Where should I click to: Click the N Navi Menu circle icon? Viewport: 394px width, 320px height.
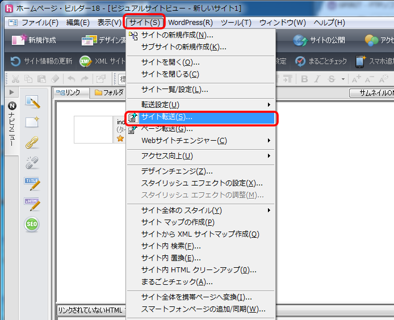[x=12, y=106]
